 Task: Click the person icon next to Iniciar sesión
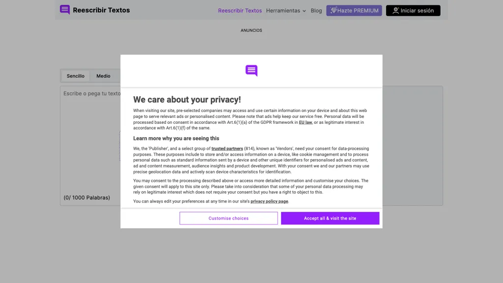point(394,10)
